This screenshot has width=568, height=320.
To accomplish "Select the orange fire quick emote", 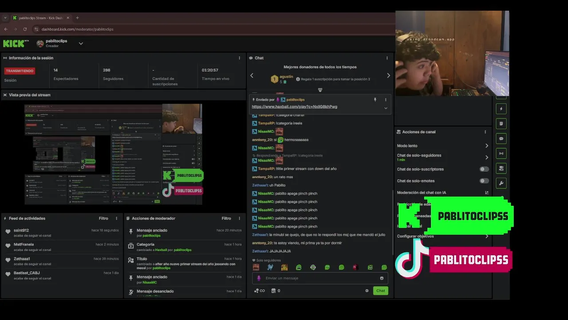I will [x=284, y=267].
